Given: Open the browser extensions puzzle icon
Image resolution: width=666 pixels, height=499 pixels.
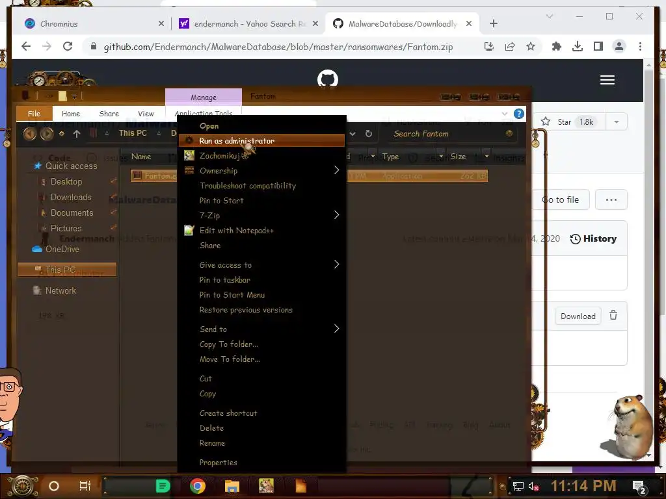Looking at the screenshot, I should click(x=557, y=47).
